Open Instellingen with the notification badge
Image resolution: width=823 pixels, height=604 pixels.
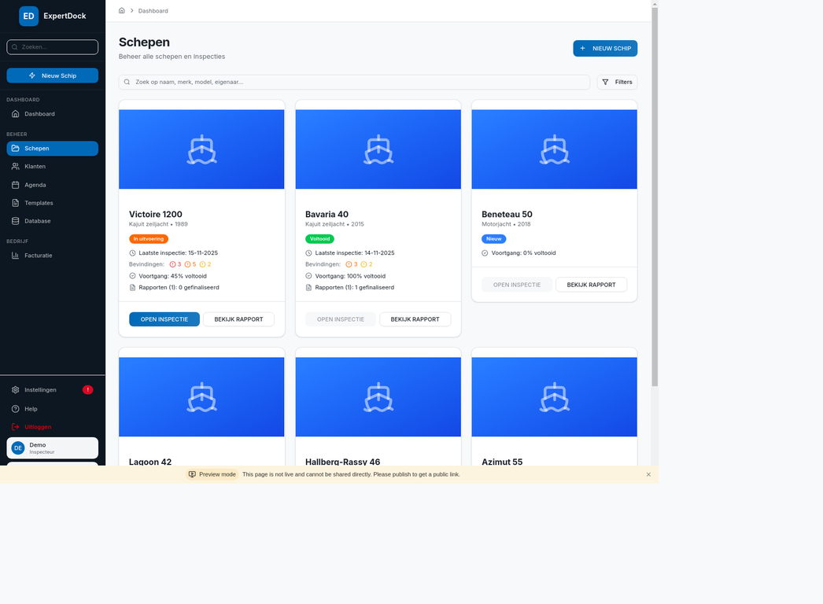pyautogui.click(x=35, y=389)
